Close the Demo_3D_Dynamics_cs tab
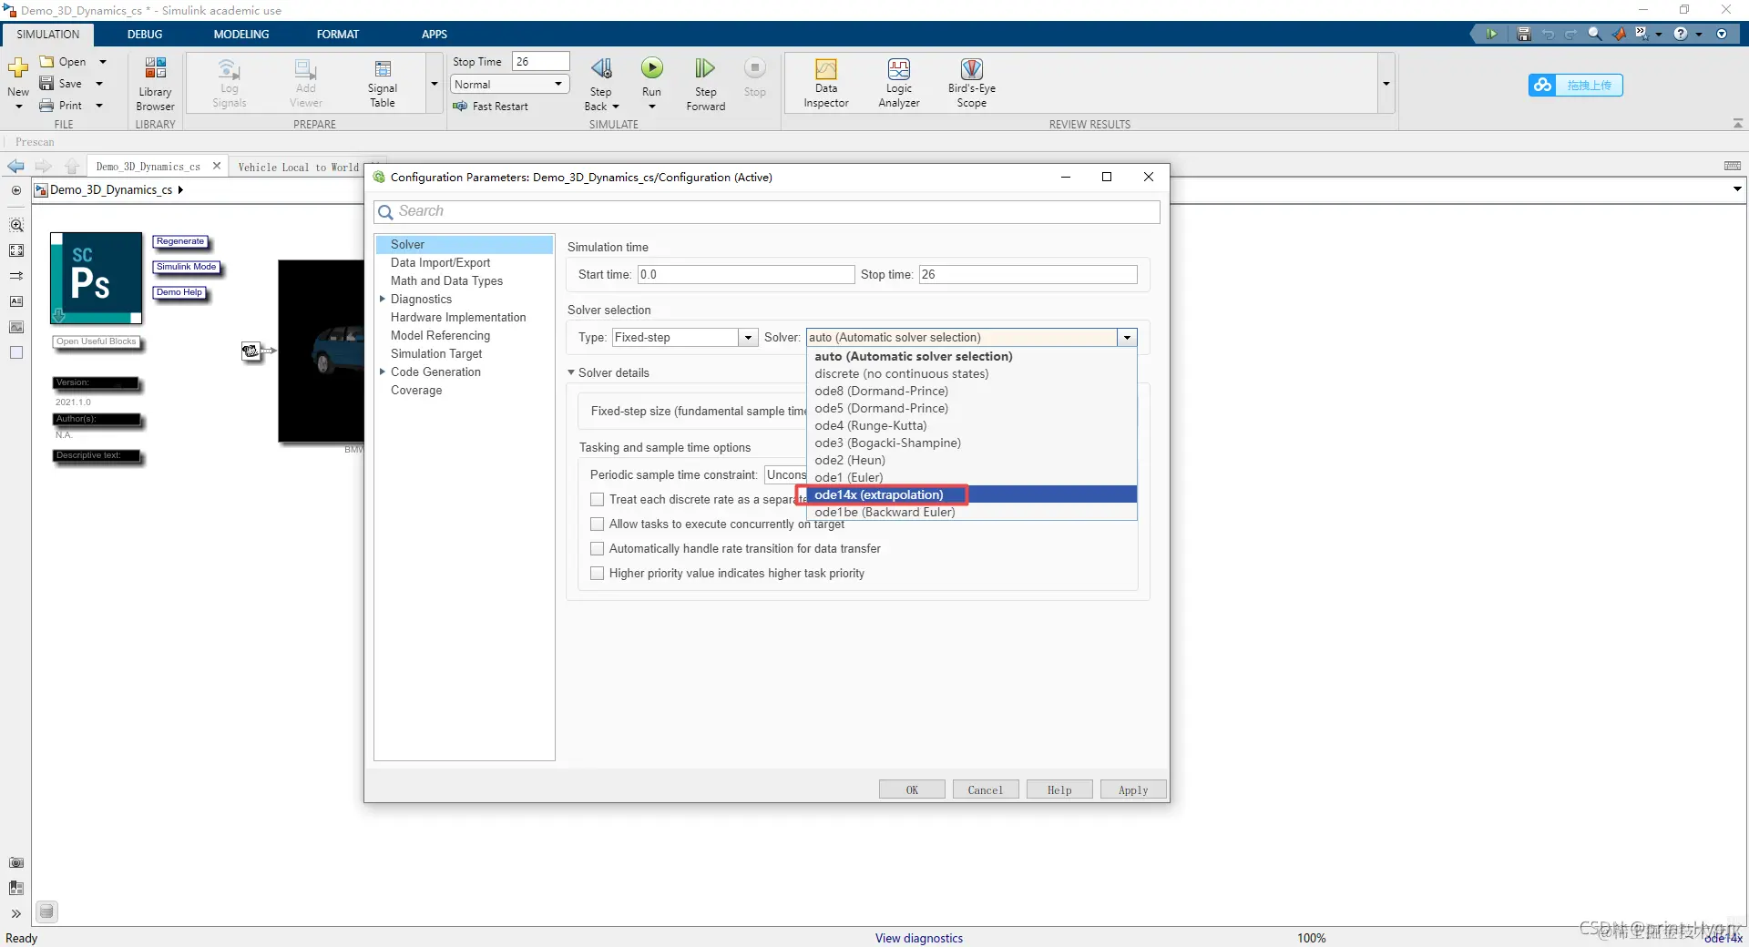1749x947 pixels. point(217,166)
